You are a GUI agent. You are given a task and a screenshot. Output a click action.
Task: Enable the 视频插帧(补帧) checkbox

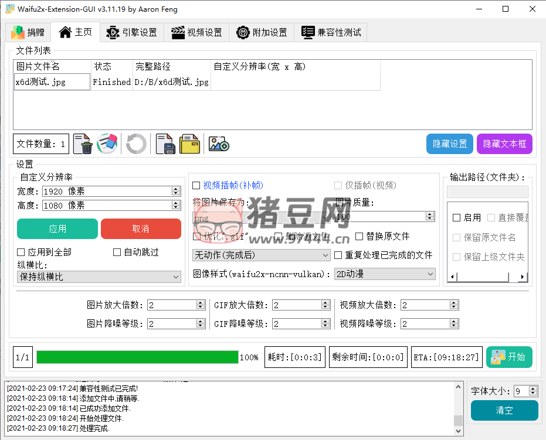pos(196,186)
